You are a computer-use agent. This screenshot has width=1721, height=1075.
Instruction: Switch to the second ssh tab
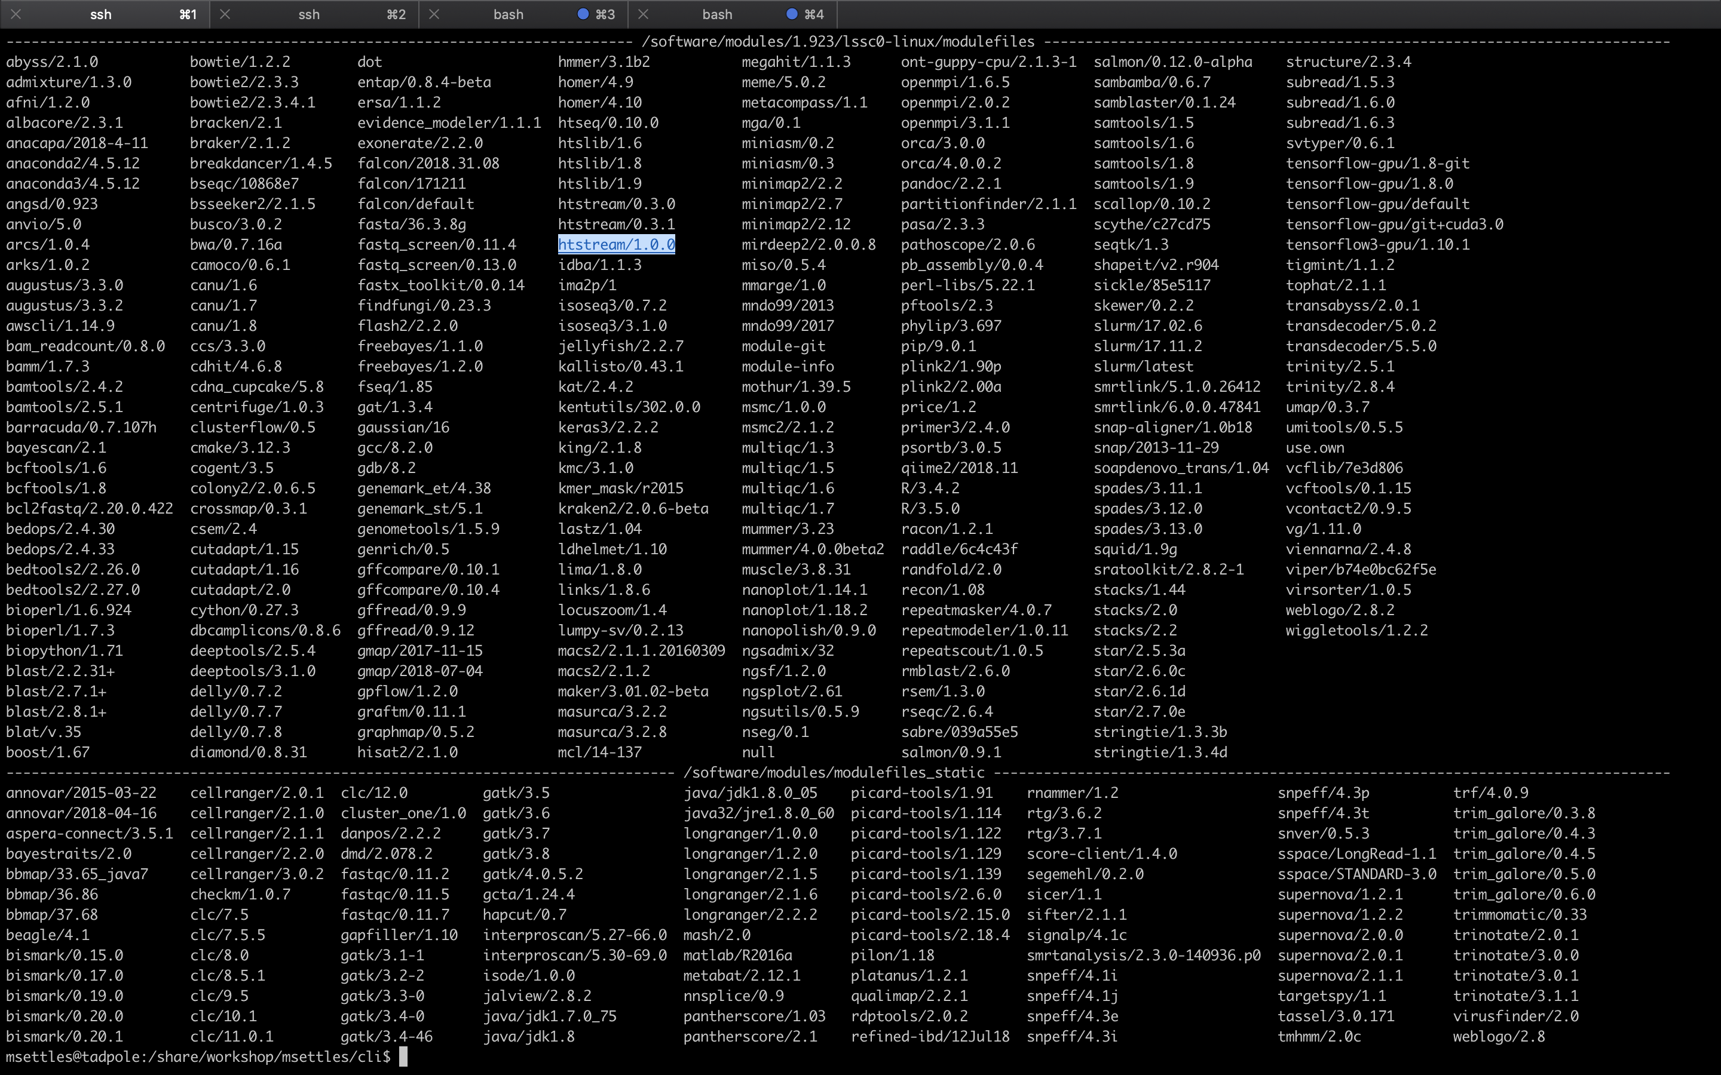tap(308, 14)
